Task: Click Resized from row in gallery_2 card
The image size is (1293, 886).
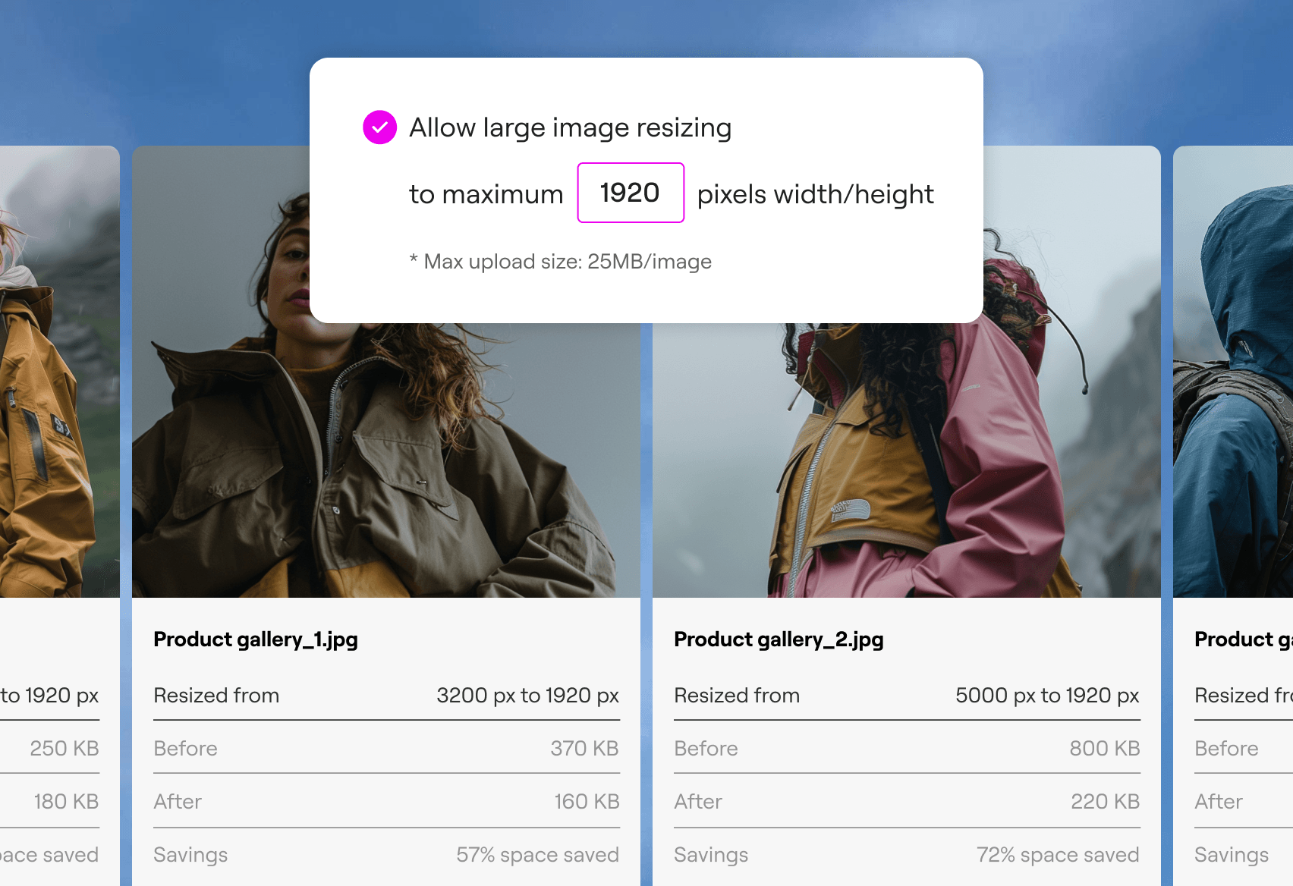Action: point(907,696)
